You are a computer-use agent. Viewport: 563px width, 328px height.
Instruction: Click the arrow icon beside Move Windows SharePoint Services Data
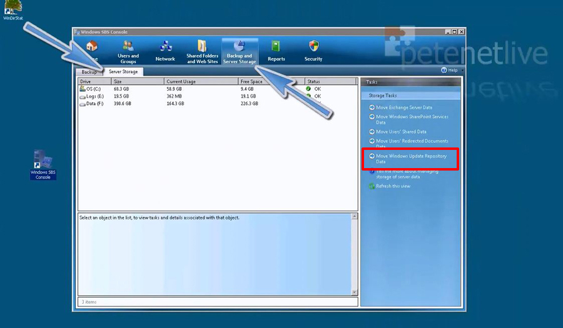372,116
